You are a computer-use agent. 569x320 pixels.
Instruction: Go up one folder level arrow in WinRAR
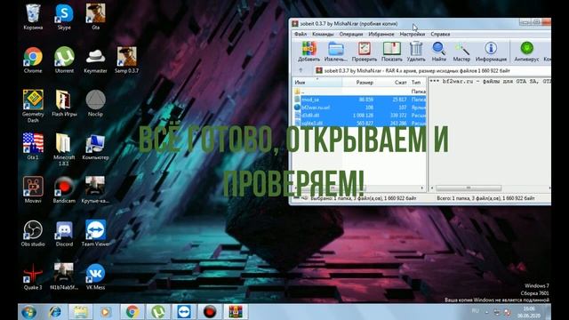pos(301,70)
